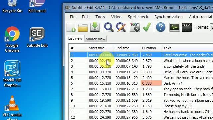Select 'He has my bank account, Ollie' line
This screenshot has height=120, width=213.
point(141,112)
